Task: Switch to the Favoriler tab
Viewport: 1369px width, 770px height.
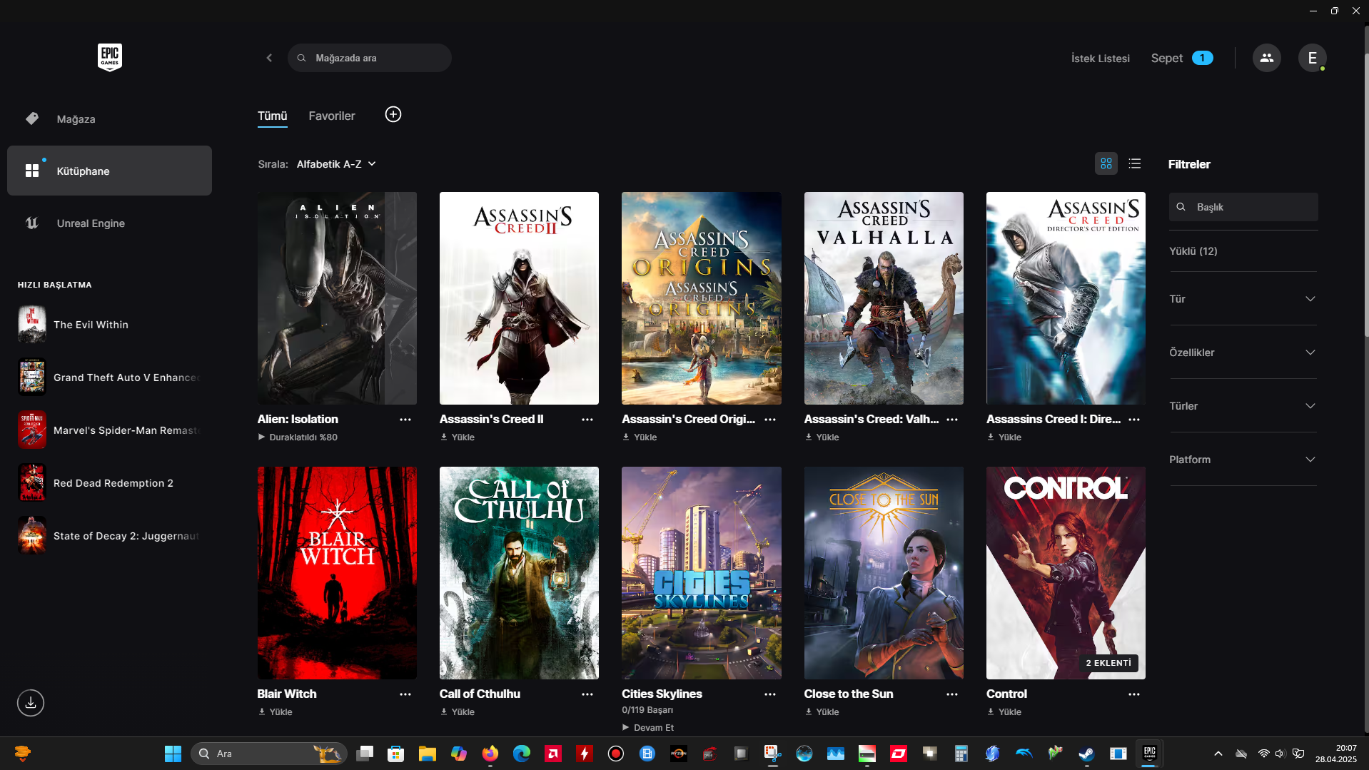Action: (x=332, y=116)
